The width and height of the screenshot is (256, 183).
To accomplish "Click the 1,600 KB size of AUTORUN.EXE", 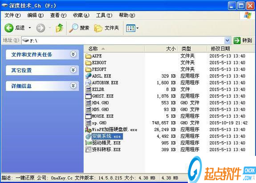I will click(166, 83).
